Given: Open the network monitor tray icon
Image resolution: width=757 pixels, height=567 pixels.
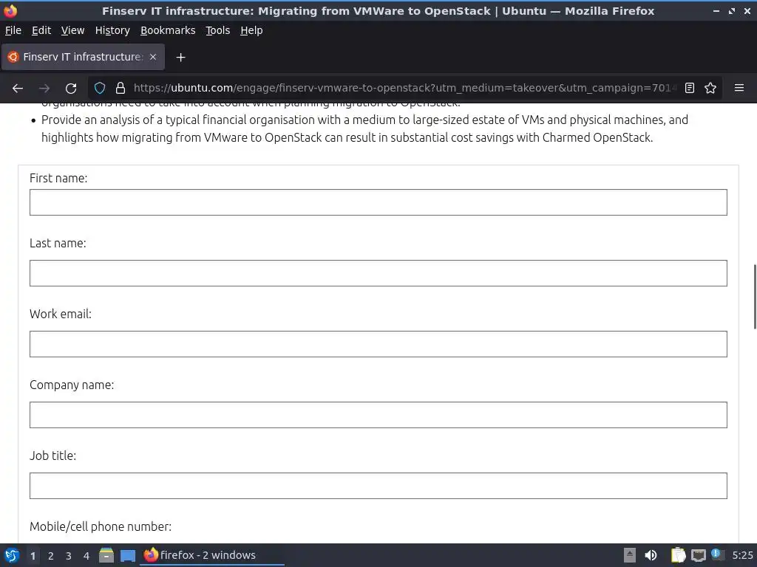Looking at the screenshot, I should [x=698, y=556].
